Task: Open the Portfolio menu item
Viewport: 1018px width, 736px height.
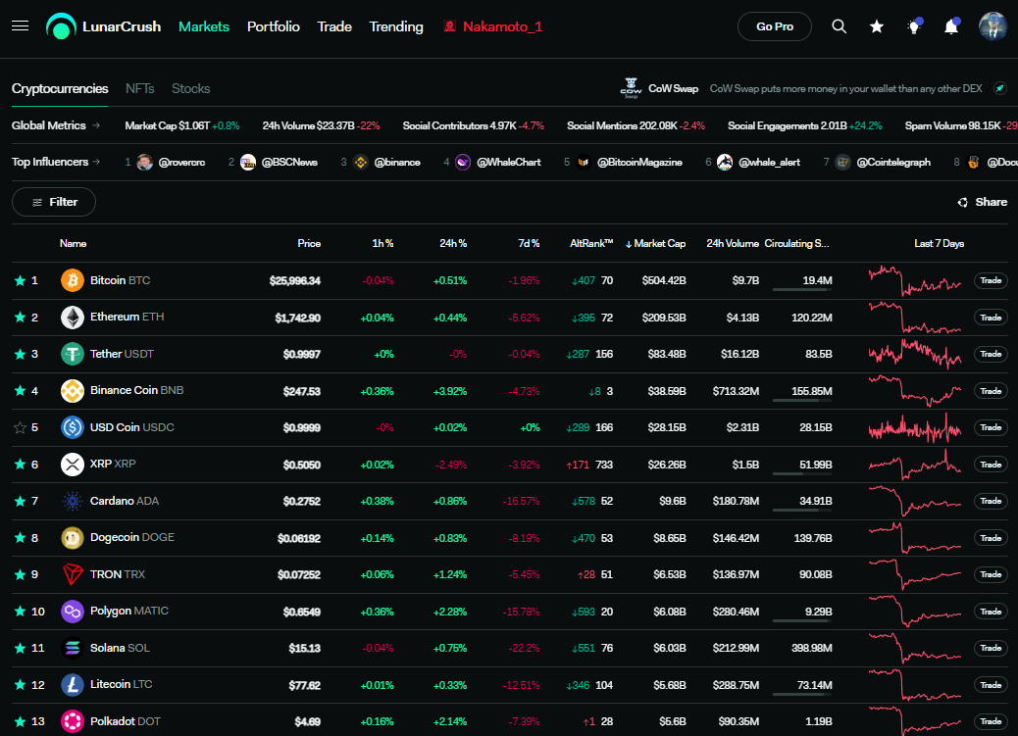Action: pos(274,26)
